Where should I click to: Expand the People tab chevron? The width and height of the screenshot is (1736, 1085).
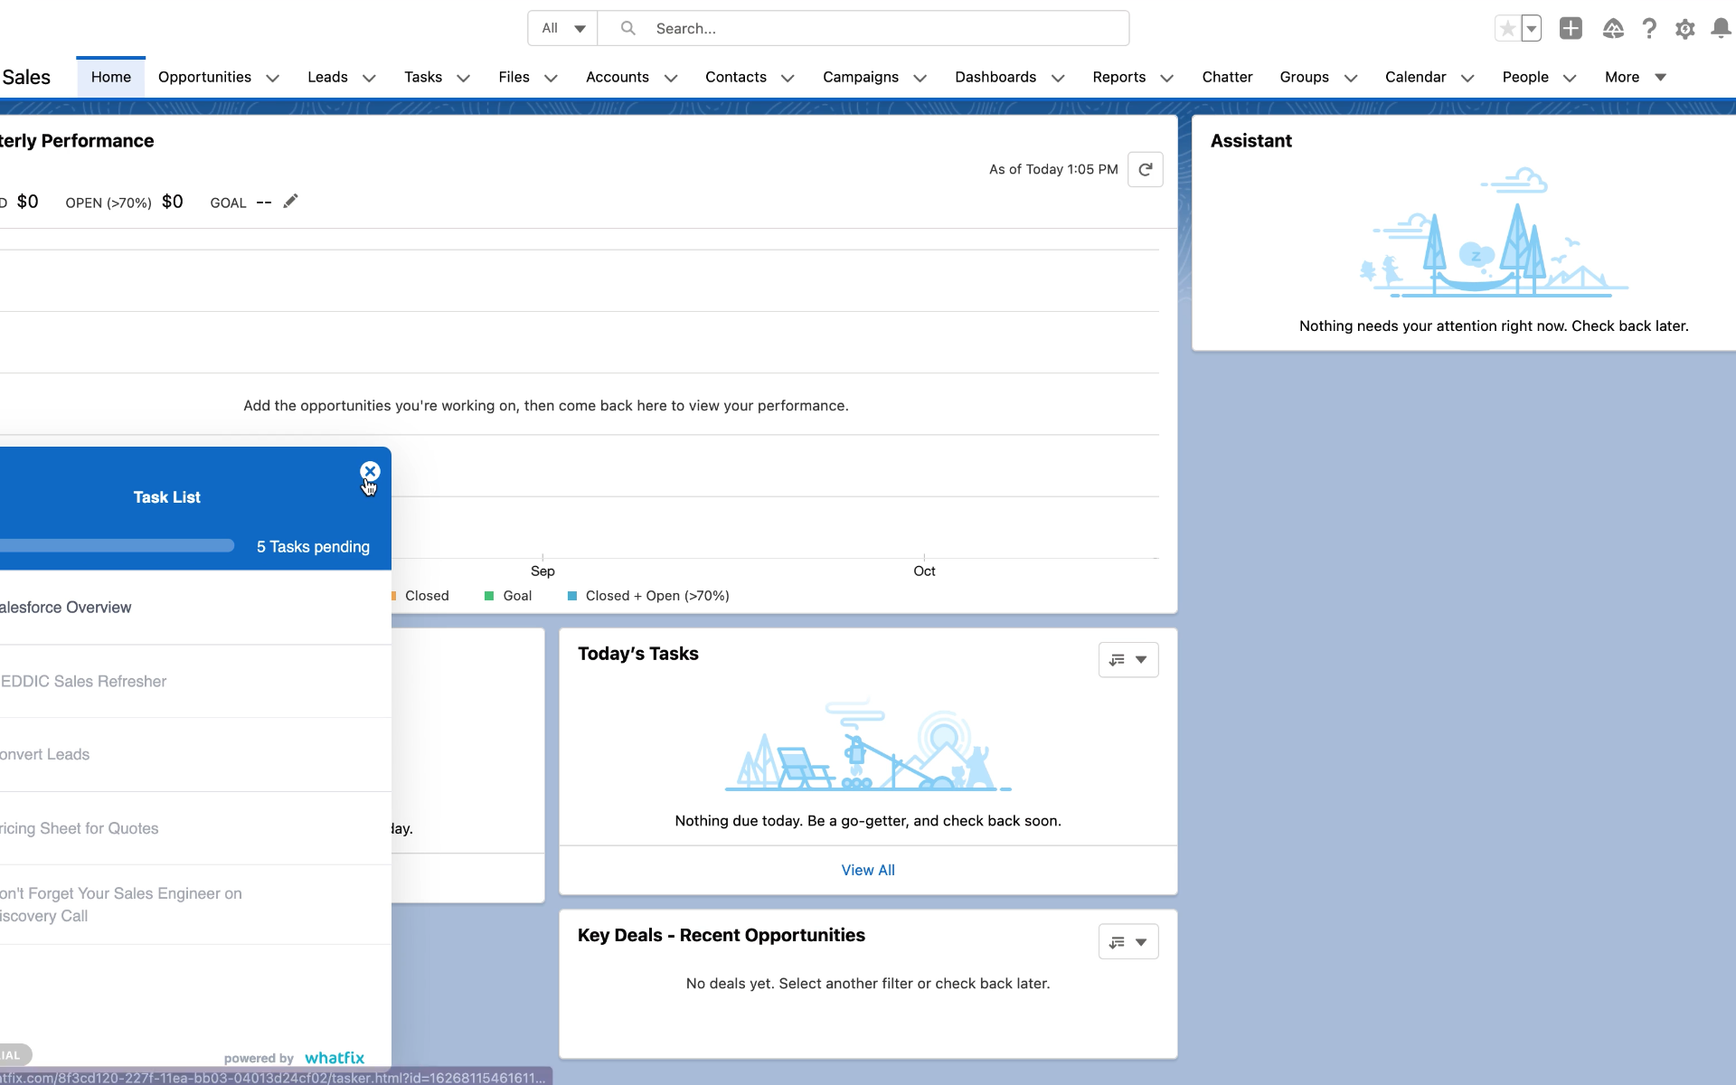pyautogui.click(x=1570, y=78)
